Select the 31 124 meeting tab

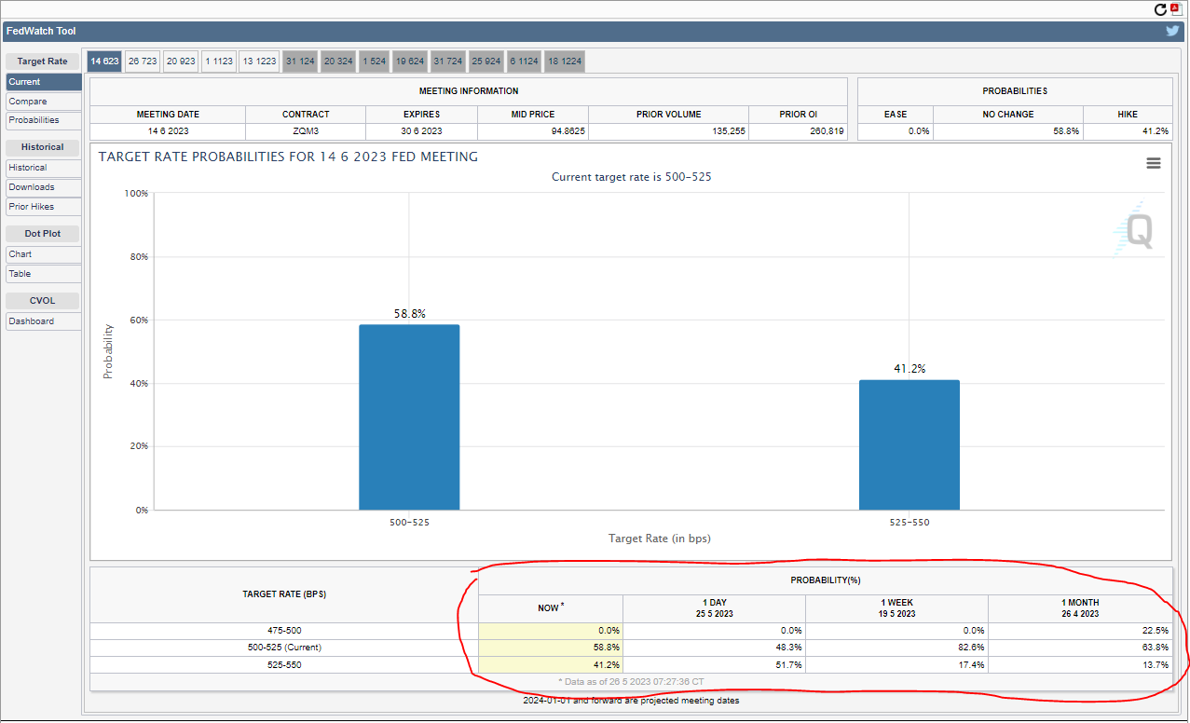300,61
